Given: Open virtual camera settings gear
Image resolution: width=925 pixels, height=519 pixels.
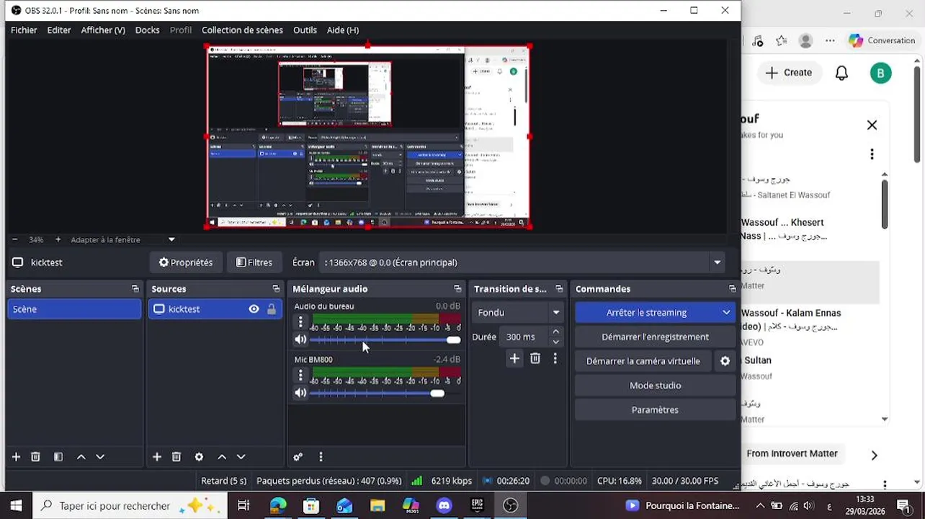Looking at the screenshot, I should point(725,361).
